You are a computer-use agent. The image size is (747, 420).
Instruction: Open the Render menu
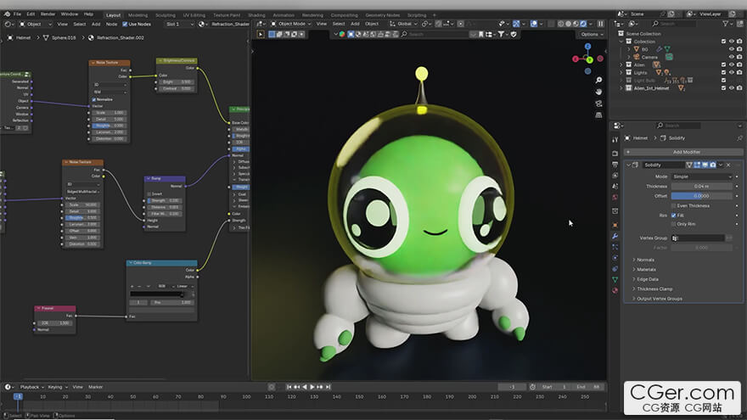pos(48,14)
